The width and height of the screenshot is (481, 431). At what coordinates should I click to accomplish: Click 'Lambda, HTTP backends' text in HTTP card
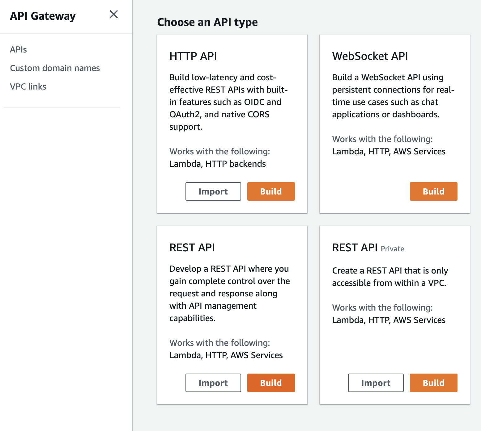(x=217, y=164)
